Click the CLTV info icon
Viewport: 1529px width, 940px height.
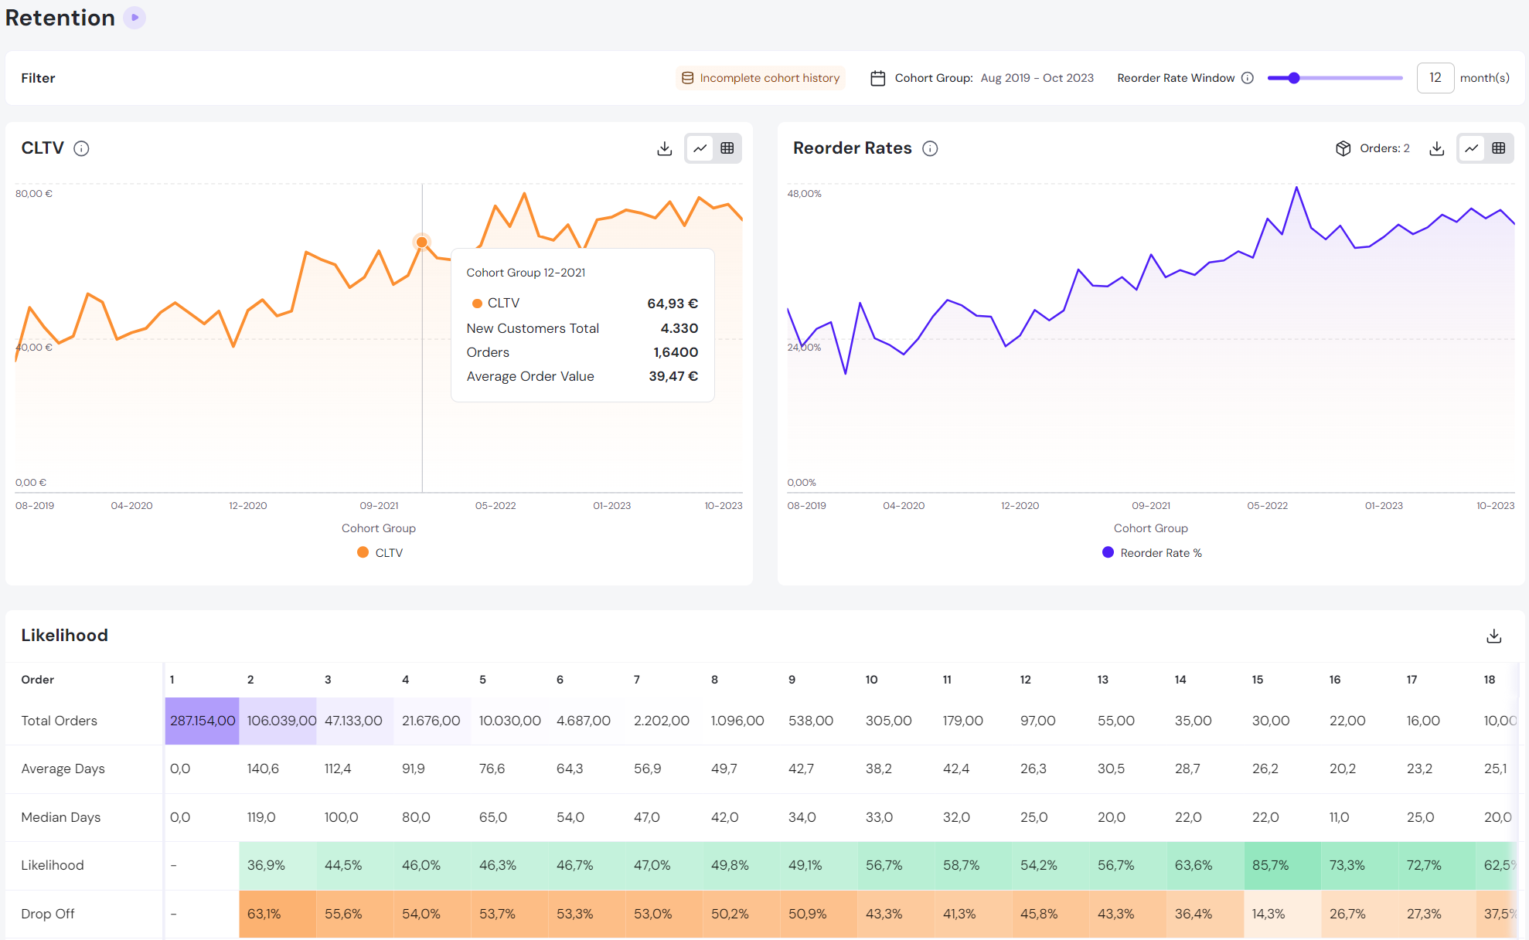click(81, 148)
